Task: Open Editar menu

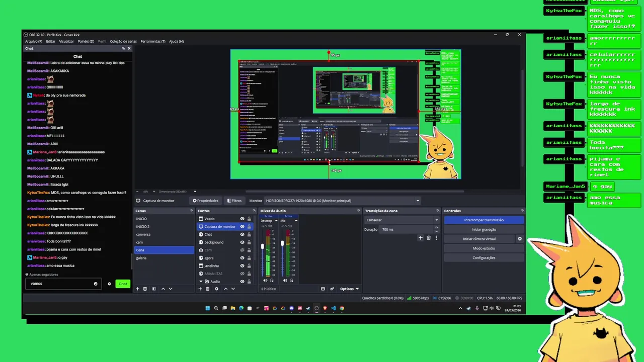Action: click(51, 41)
